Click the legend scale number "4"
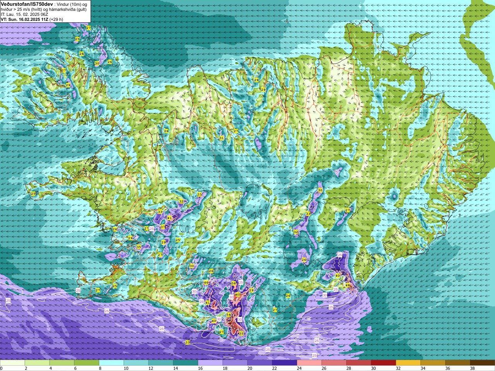The width and height of the screenshot is (495, 371). point(50,368)
